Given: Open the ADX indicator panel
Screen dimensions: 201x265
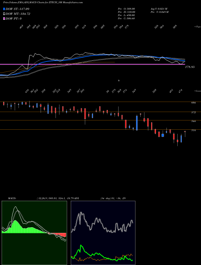Looking at the screenshot, I should point(103,233).
